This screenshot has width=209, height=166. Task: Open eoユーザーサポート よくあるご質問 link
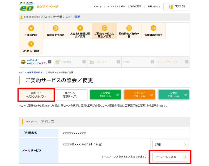(124, 7)
